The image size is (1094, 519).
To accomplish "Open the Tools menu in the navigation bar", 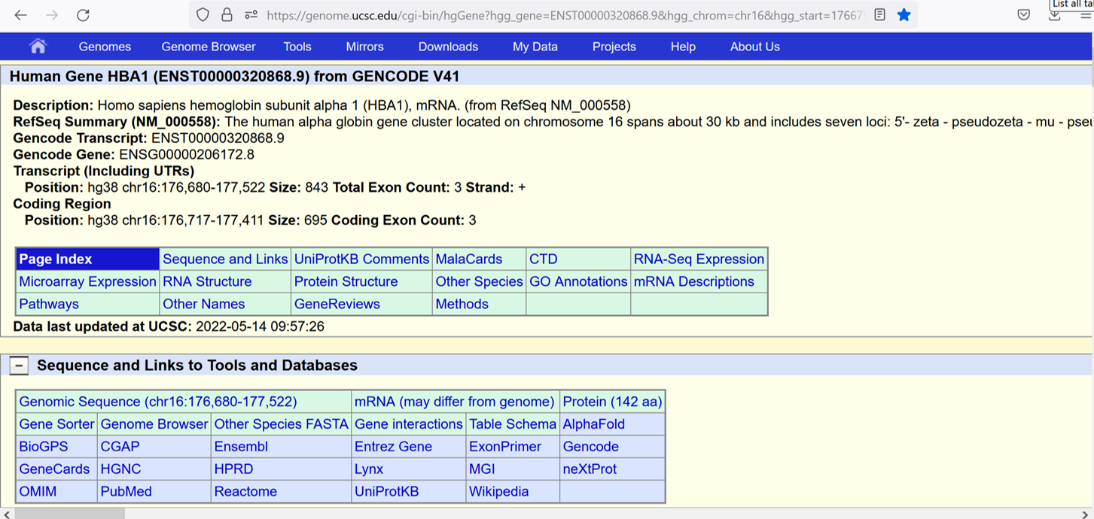I will (x=297, y=47).
